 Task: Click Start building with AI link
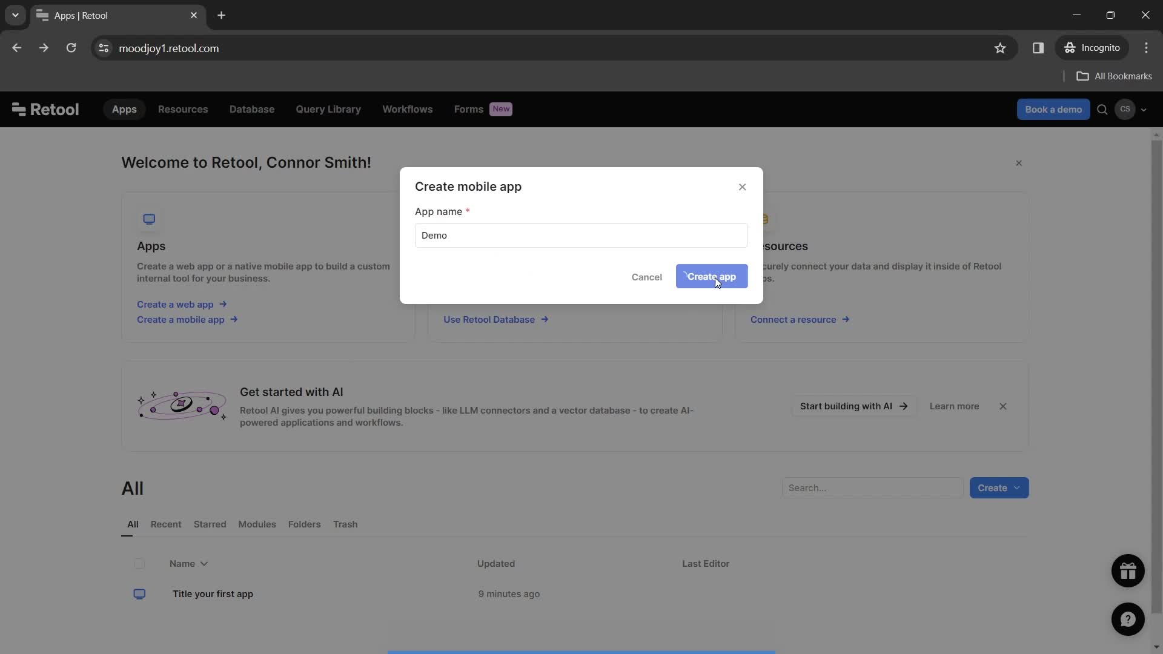[x=854, y=406]
